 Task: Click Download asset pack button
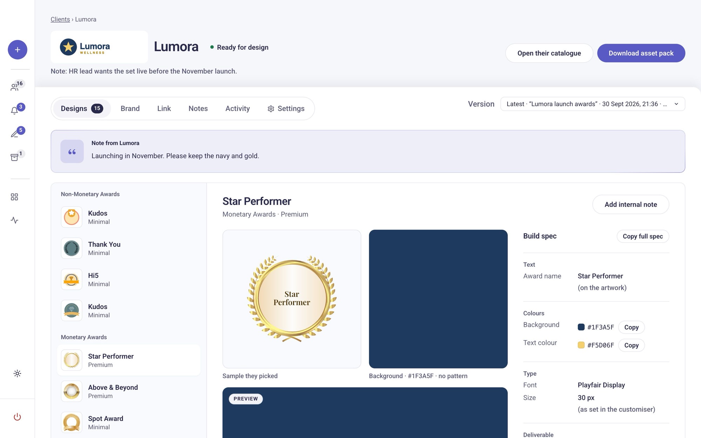tap(641, 53)
